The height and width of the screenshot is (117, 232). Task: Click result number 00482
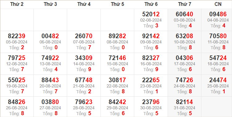pyautogui.click(x=50, y=36)
